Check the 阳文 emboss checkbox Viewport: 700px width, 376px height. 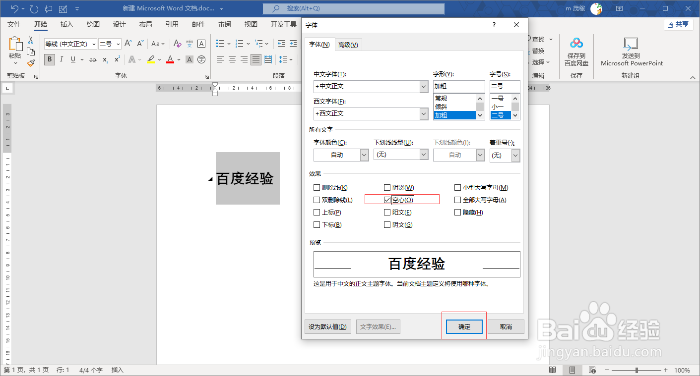click(387, 213)
